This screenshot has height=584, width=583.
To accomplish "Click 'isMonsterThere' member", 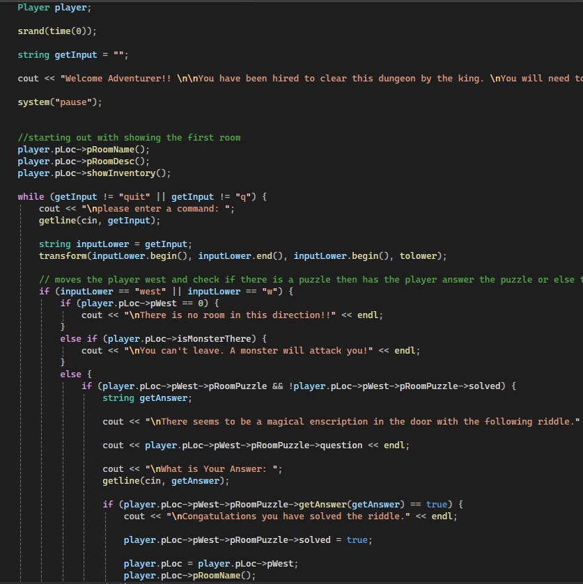I will 214,339.
